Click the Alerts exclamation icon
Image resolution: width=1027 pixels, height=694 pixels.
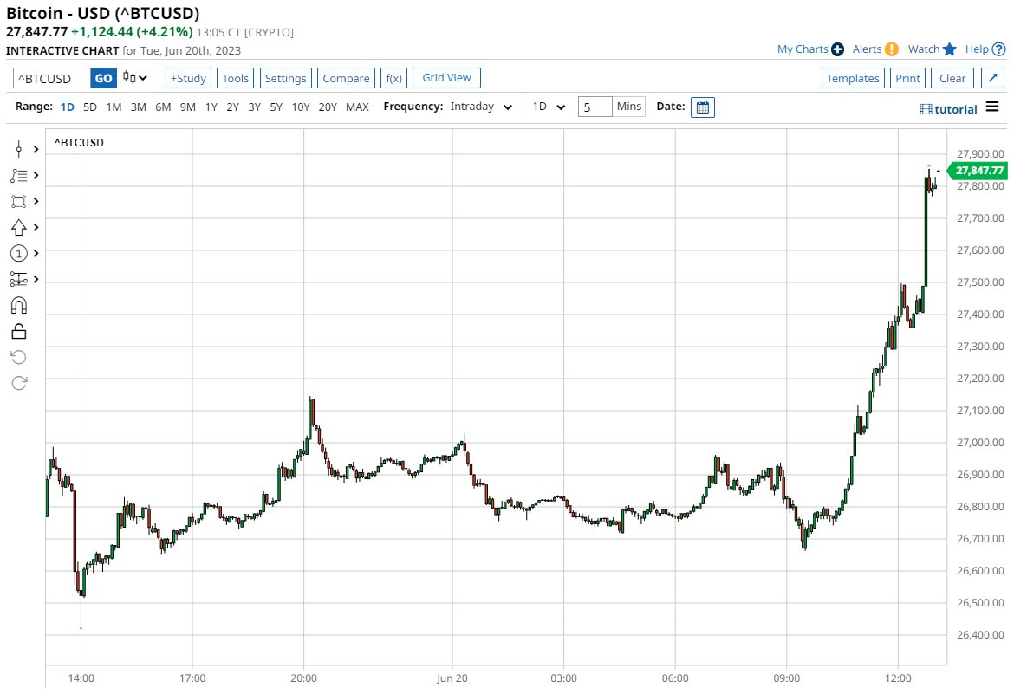[x=892, y=49]
